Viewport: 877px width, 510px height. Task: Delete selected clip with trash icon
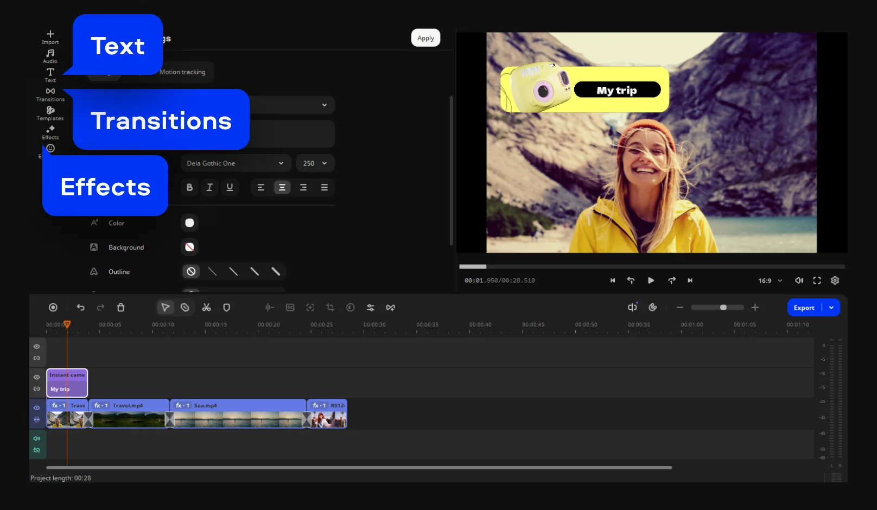[121, 308]
